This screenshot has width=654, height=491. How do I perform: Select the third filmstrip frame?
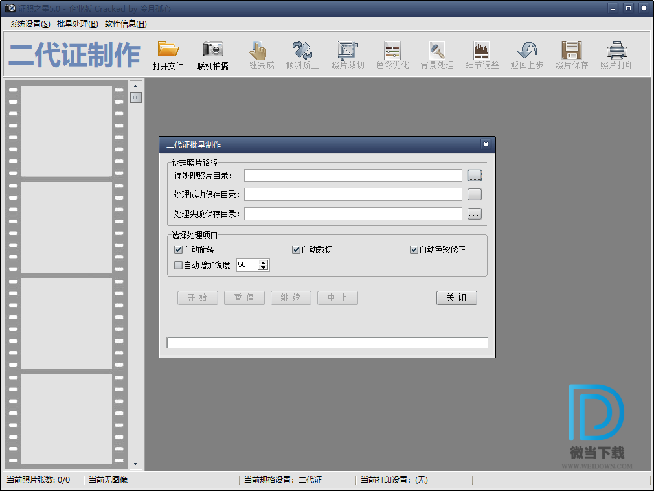point(67,323)
